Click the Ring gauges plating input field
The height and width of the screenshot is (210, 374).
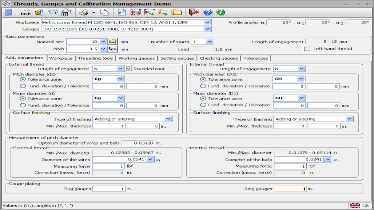tap(290, 189)
